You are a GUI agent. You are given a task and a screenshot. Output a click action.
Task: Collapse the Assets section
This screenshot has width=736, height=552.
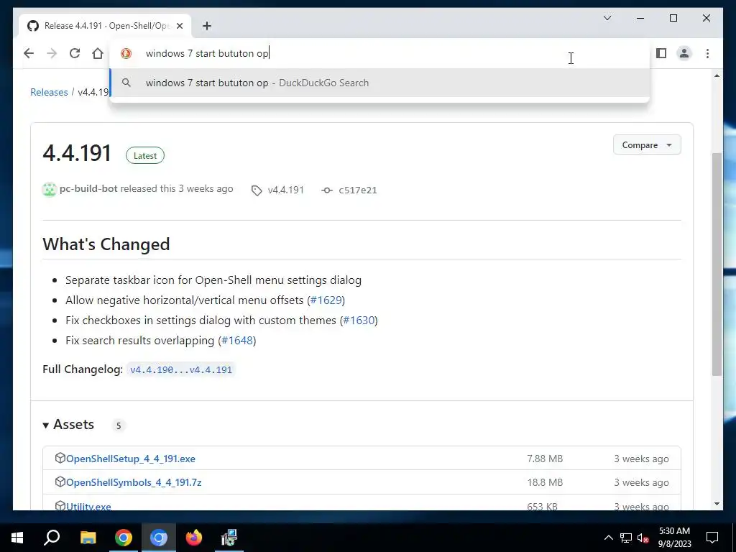(68, 425)
